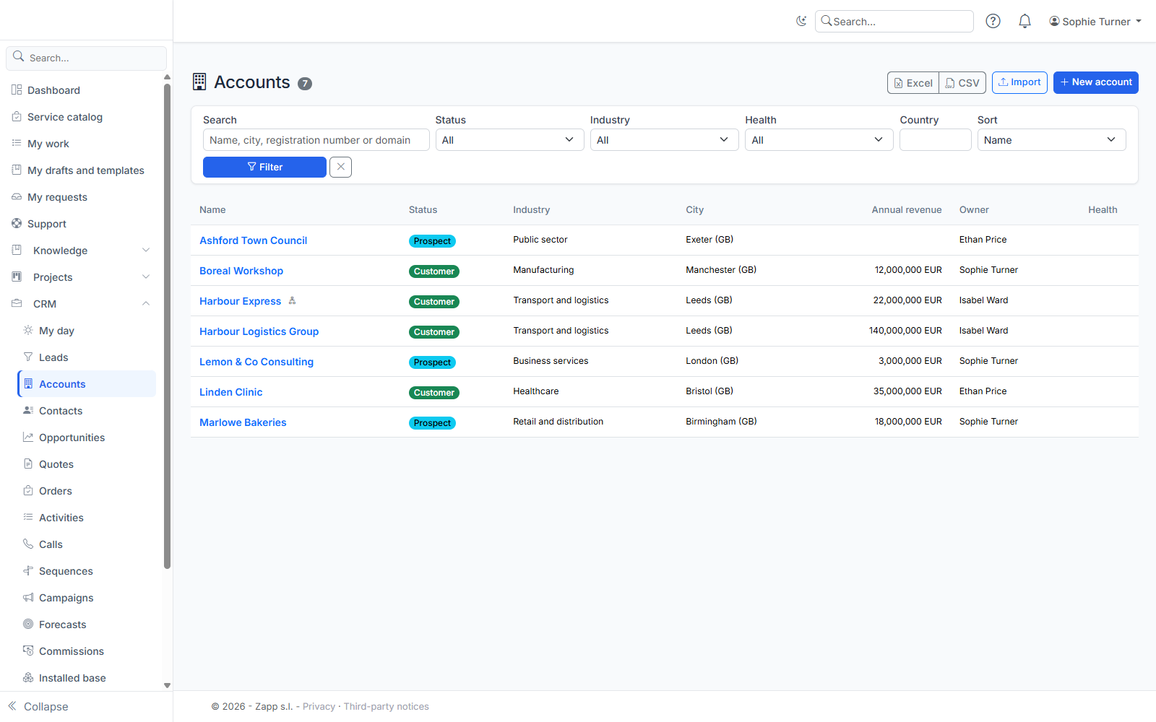The height and width of the screenshot is (722, 1156).
Task: Open the Sophie Turner user menu
Action: (x=1095, y=22)
